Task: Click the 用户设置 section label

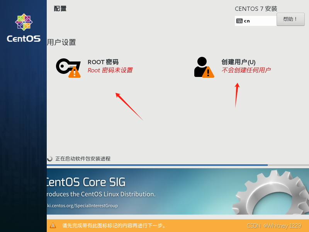Action: coord(61,42)
